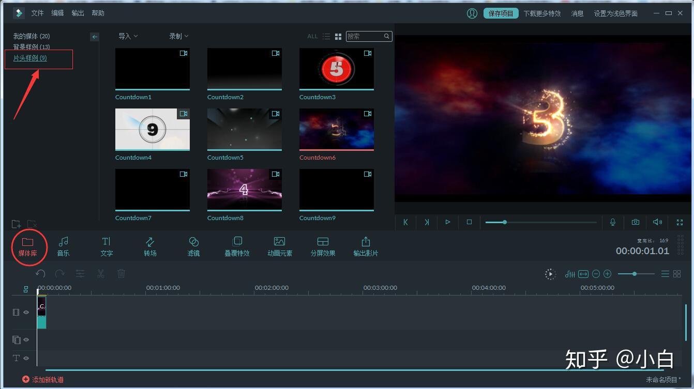
Task: Click the timeline zoom slider
Action: (636, 274)
